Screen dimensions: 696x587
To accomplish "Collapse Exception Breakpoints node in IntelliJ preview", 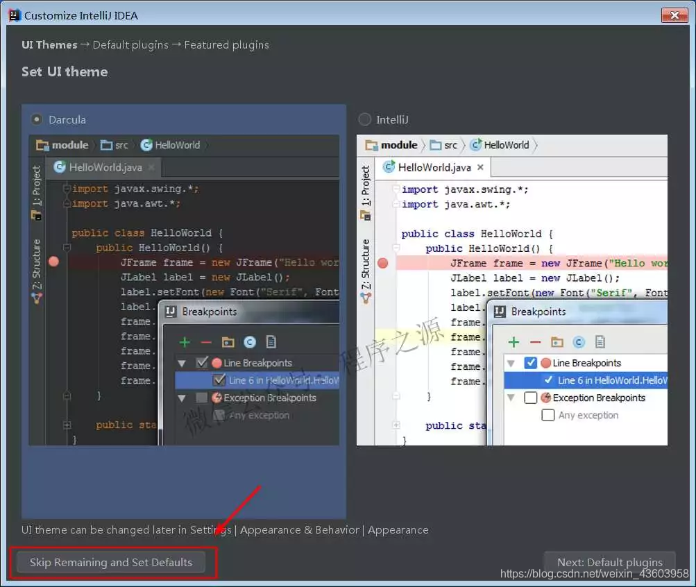I will click(511, 398).
